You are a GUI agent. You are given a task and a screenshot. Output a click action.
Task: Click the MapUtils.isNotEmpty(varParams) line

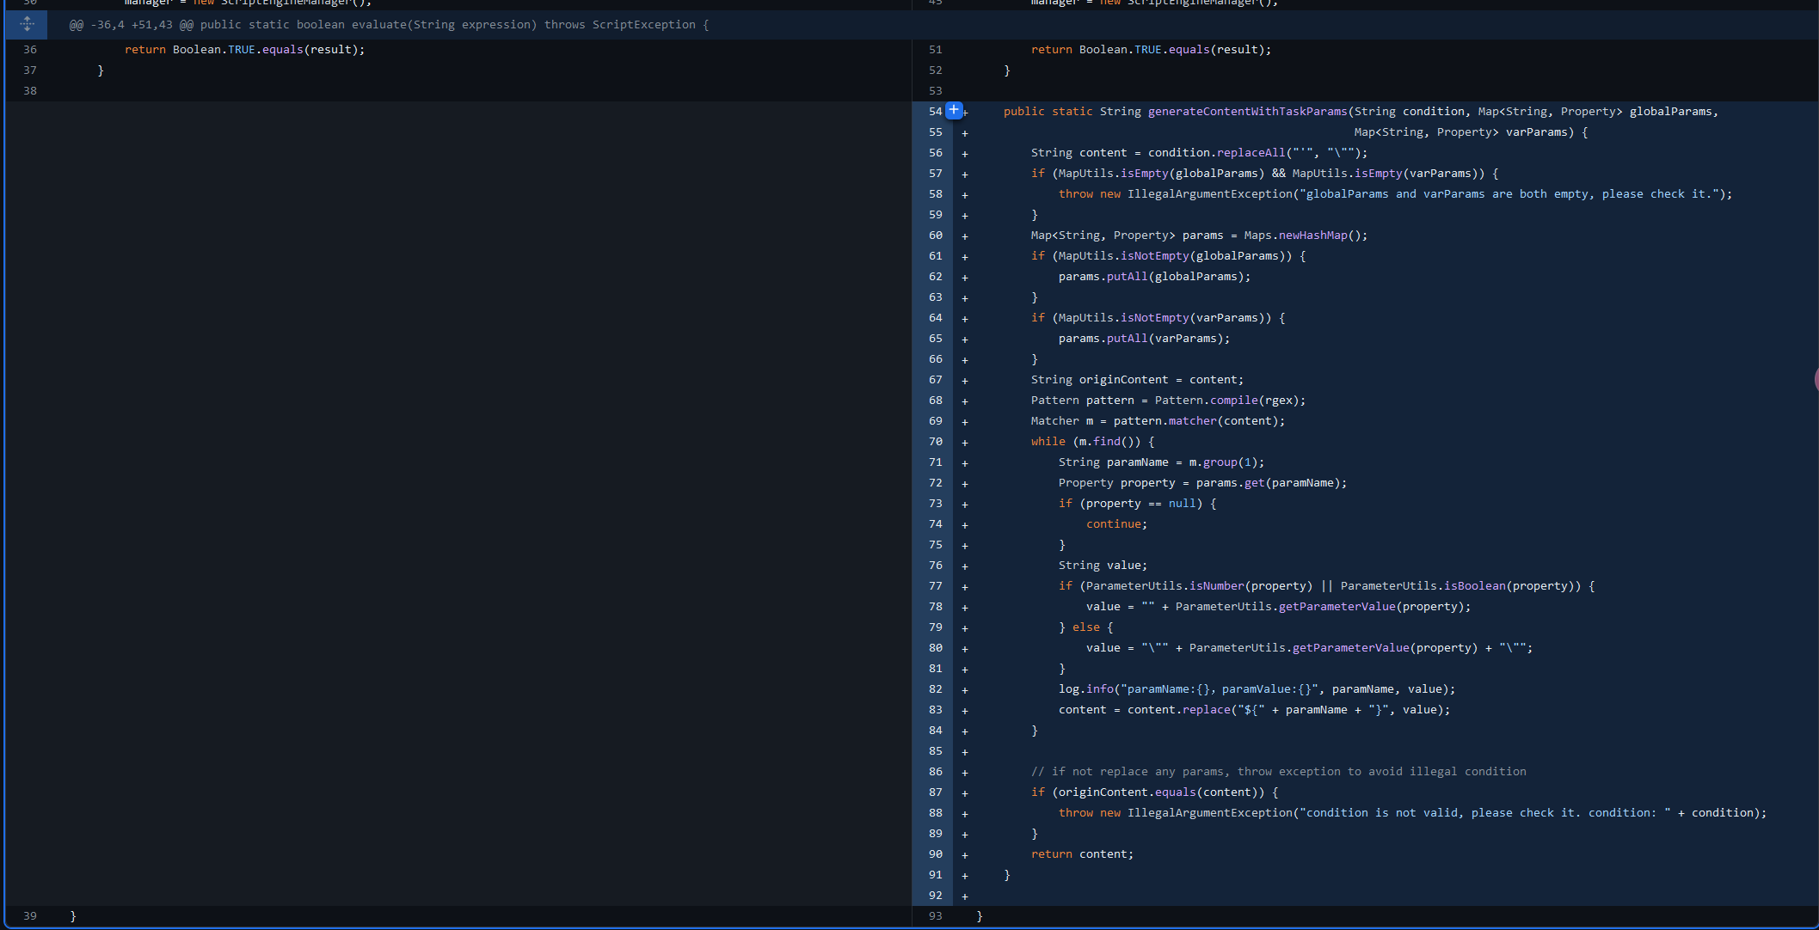(x=1158, y=318)
